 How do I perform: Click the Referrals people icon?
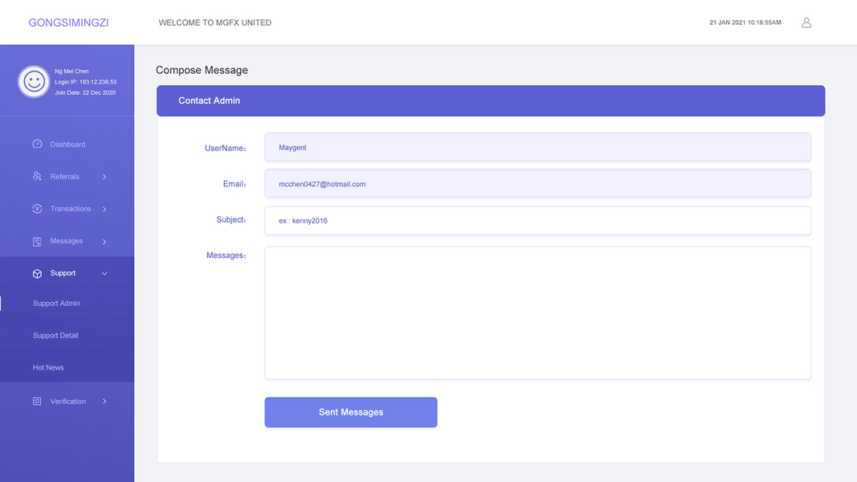[x=37, y=177]
